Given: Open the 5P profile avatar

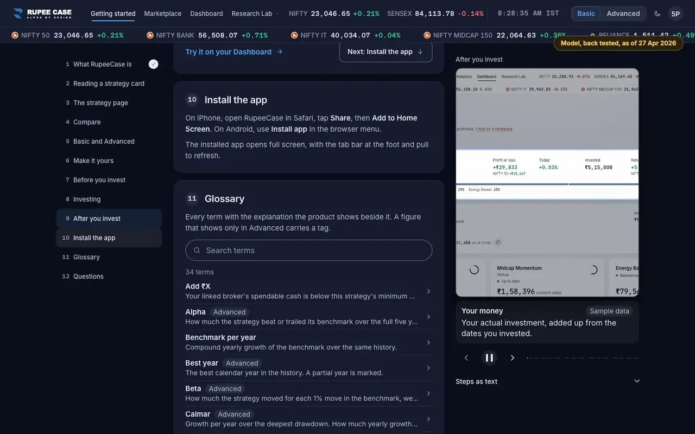Looking at the screenshot, I should pos(675,14).
